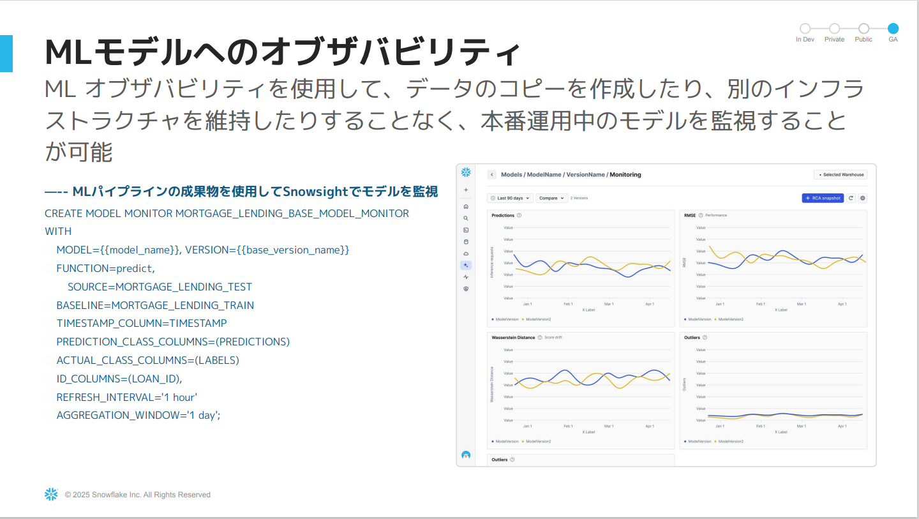Click the Models breadcrumb link
919x519 pixels.
tap(512, 174)
